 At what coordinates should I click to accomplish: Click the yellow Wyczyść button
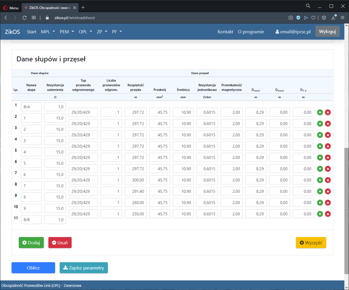pyautogui.click(x=311, y=243)
